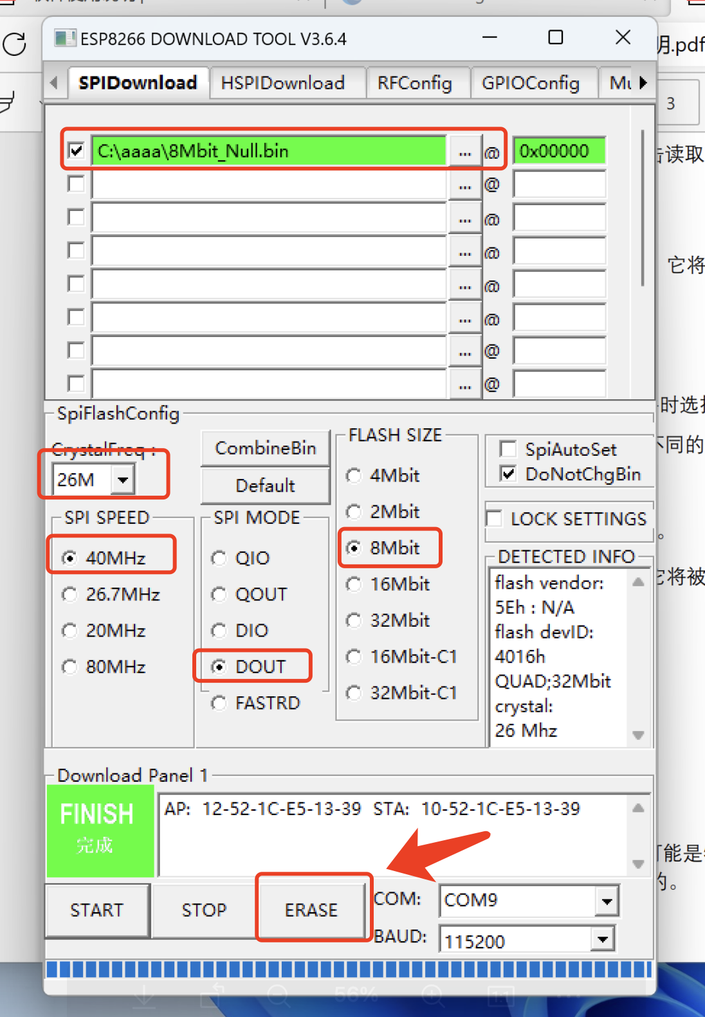This screenshot has height=1017, width=705.
Task: Open the 115200 baud rate dropdown
Action: pyautogui.click(x=603, y=940)
